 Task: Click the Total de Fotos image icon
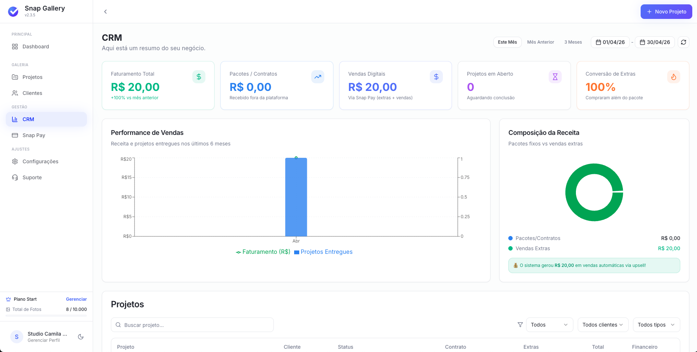8,309
